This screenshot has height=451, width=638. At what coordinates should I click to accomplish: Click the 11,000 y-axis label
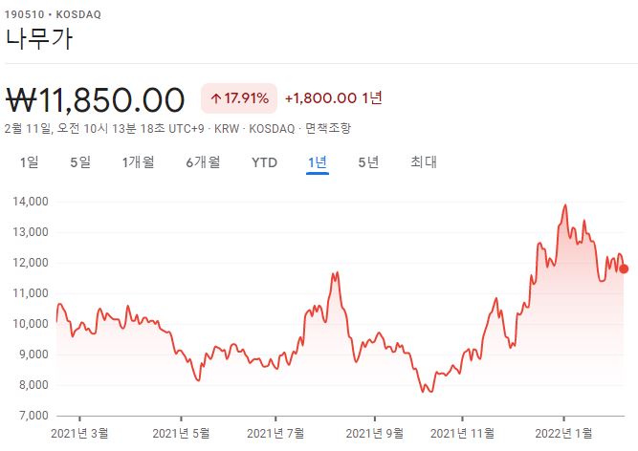(x=31, y=293)
